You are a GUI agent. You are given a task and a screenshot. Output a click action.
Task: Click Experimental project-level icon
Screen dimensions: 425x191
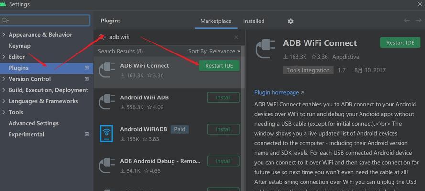[87, 134]
